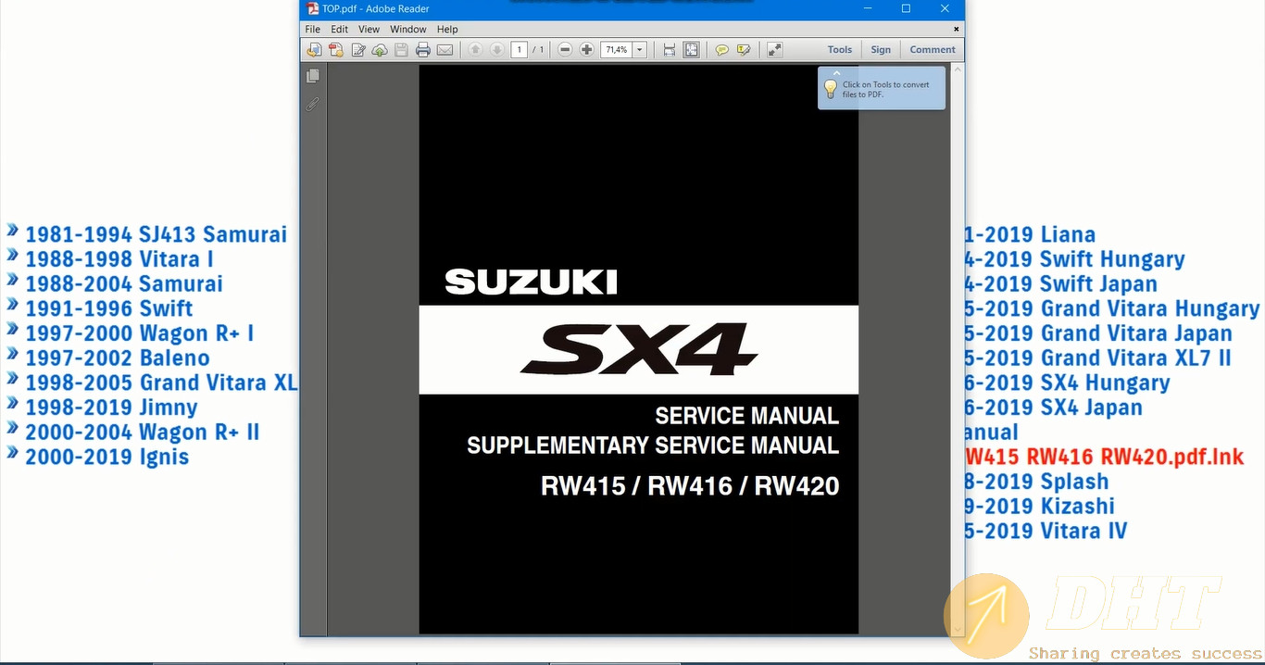Toggle fit one full page view

pyautogui.click(x=691, y=50)
